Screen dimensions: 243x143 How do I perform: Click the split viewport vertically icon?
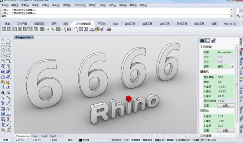(x=36, y=29)
